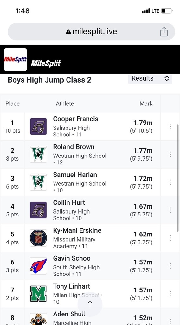Open Cooper Francis athlete name link

76,119
